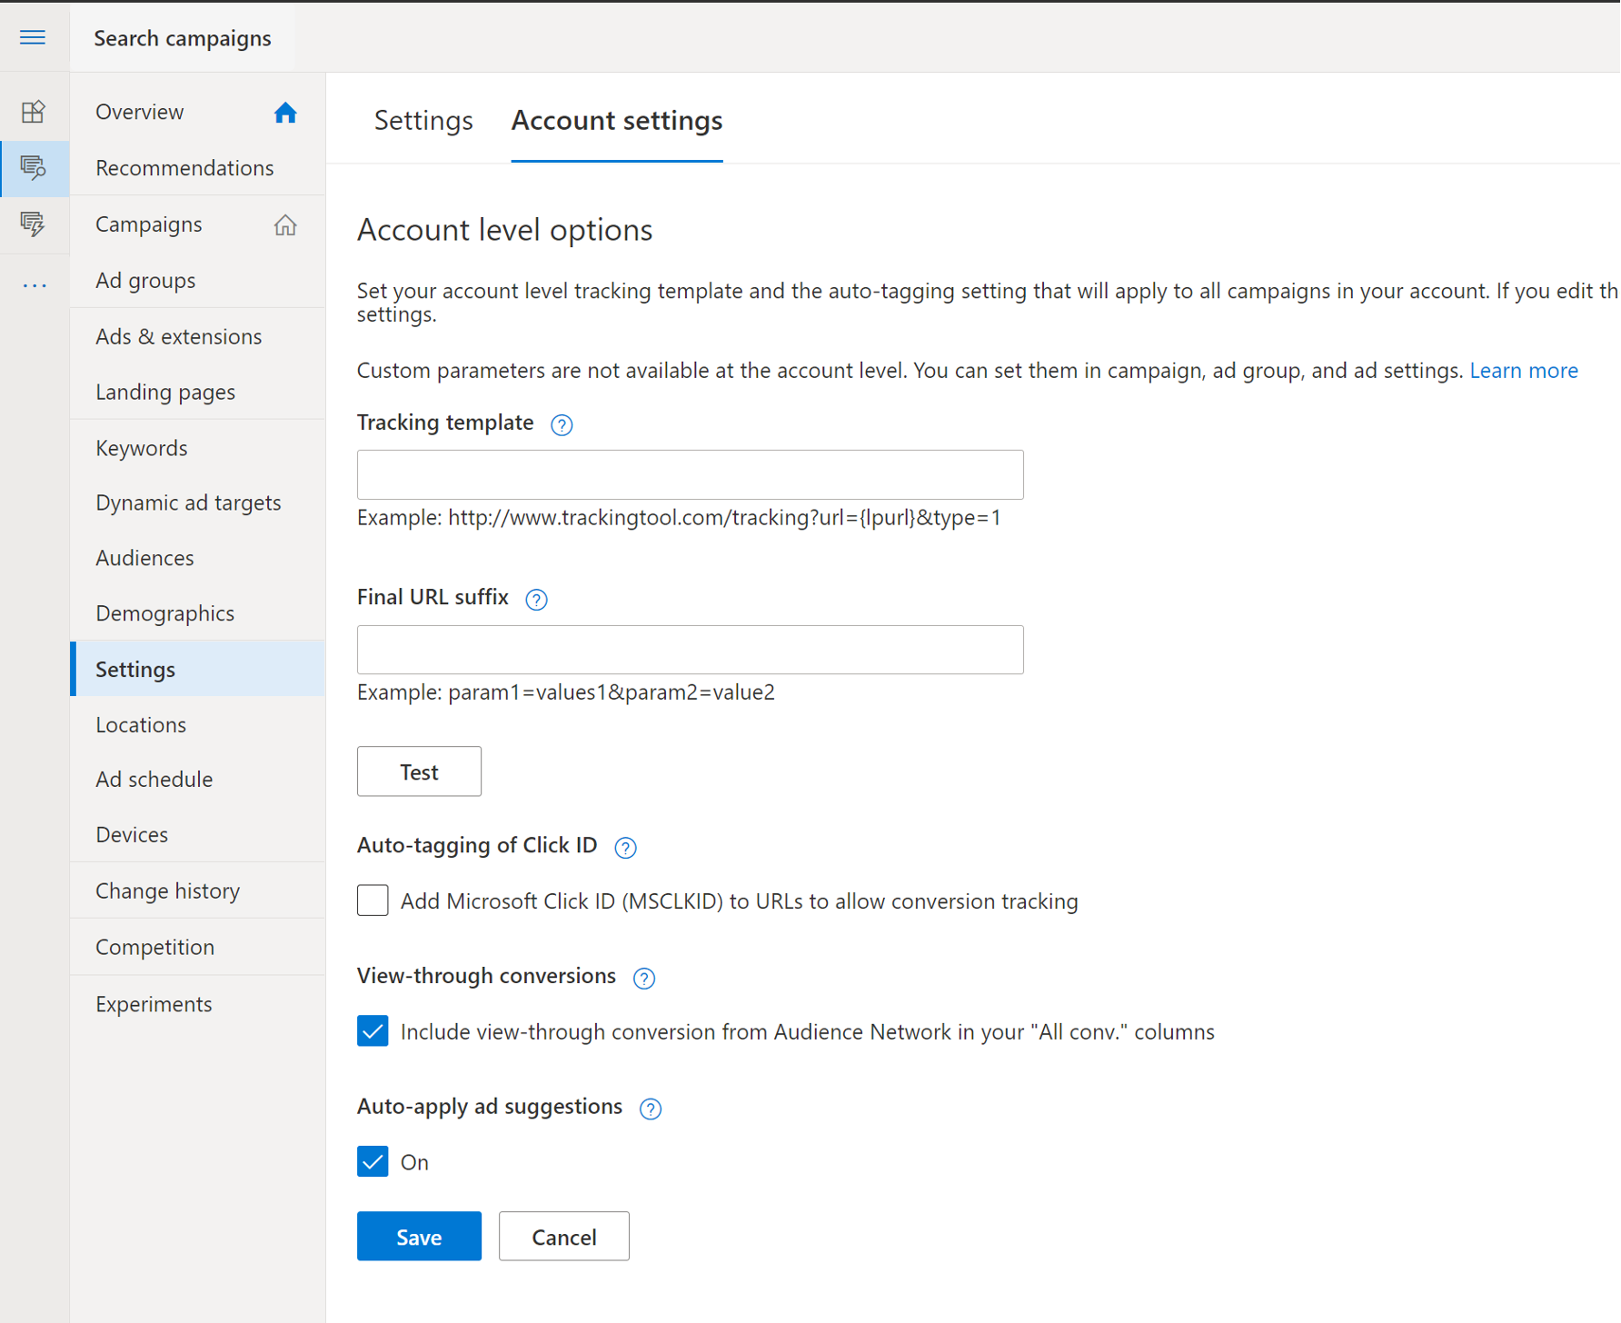
Task: Open the "..." more options in left rail
Action: pyautogui.click(x=34, y=283)
